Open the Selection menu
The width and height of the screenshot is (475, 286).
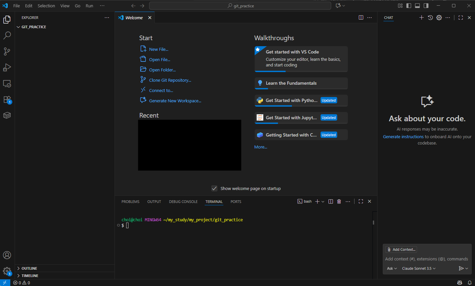point(46,6)
